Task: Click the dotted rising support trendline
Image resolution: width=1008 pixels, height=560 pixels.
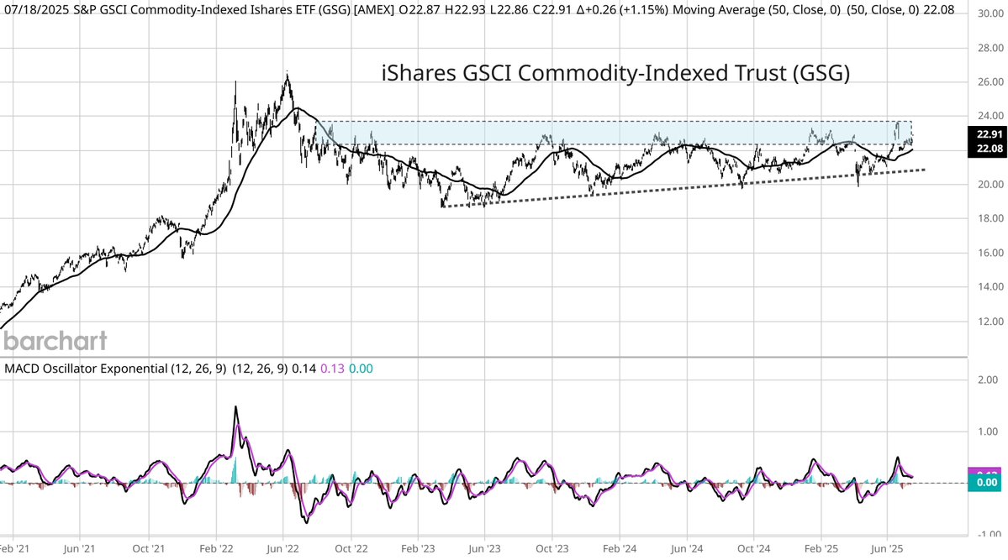Action: click(x=683, y=187)
